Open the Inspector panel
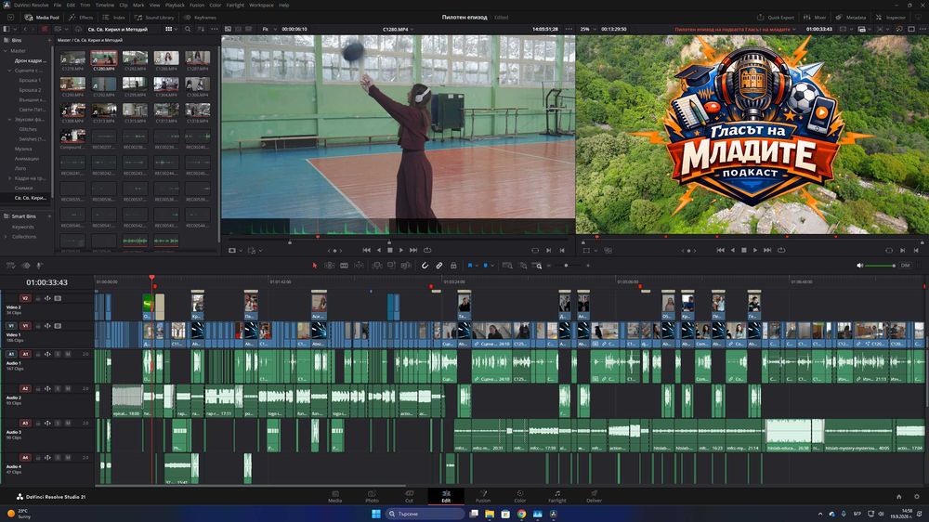 891,17
